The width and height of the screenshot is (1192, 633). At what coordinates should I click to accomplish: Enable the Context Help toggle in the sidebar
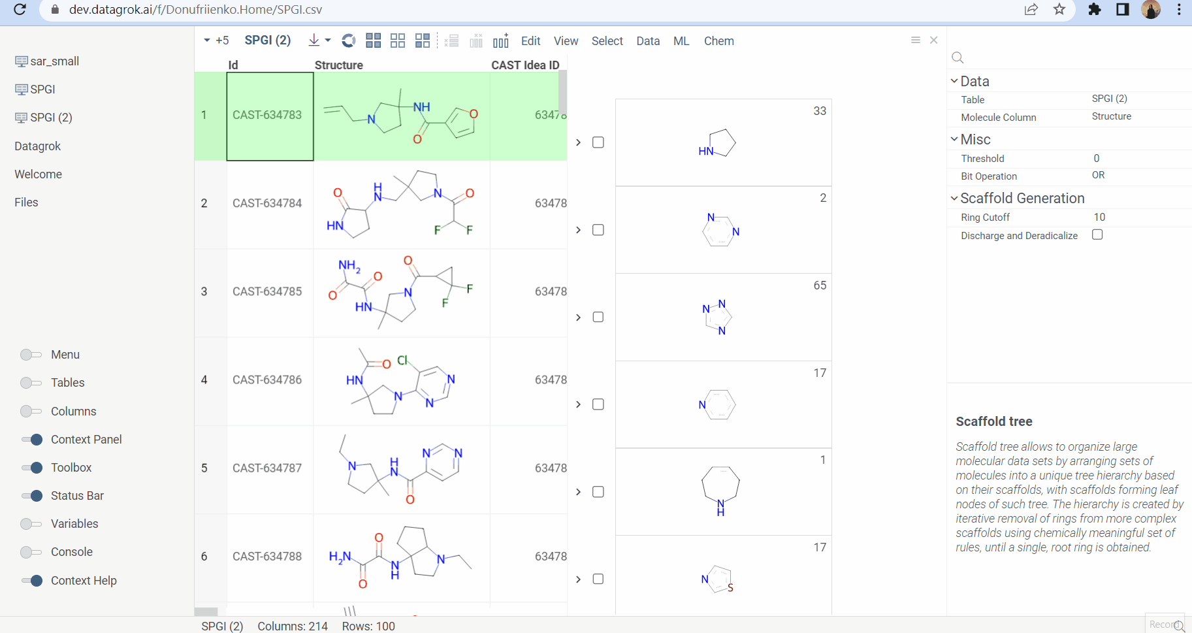[31, 580]
